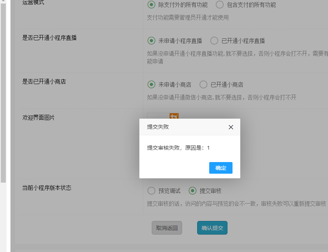Select 未申请小商店 radio option
This screenshot has width=328, height=252.
[151, 85]
